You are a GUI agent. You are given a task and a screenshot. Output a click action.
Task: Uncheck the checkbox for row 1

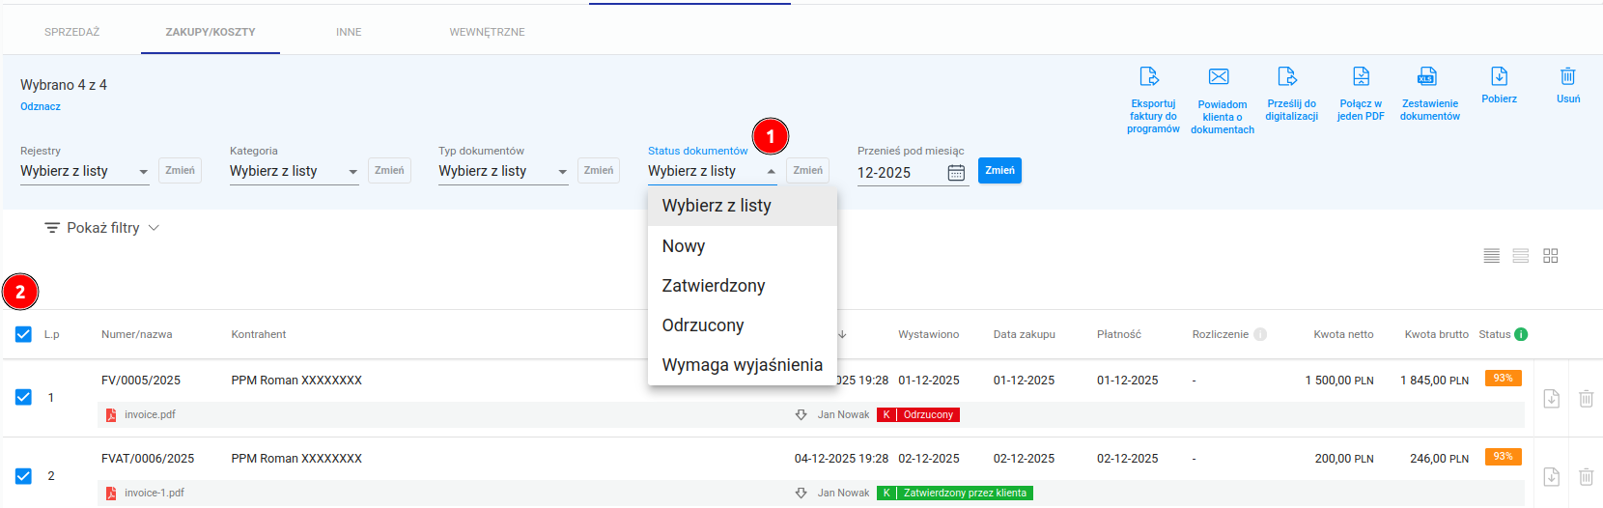pos(23,397)
